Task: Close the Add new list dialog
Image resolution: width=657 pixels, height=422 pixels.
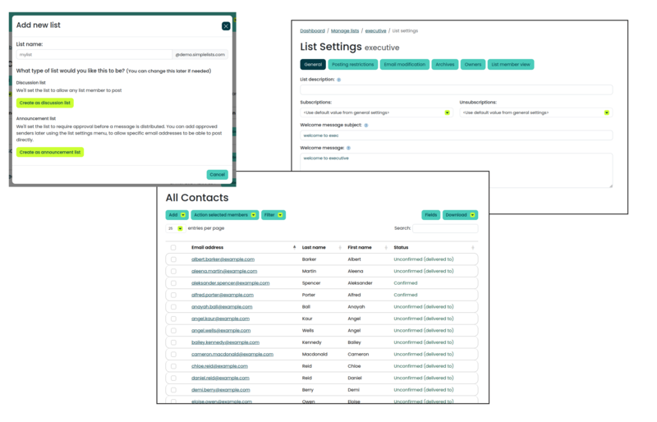Action: 226,26
